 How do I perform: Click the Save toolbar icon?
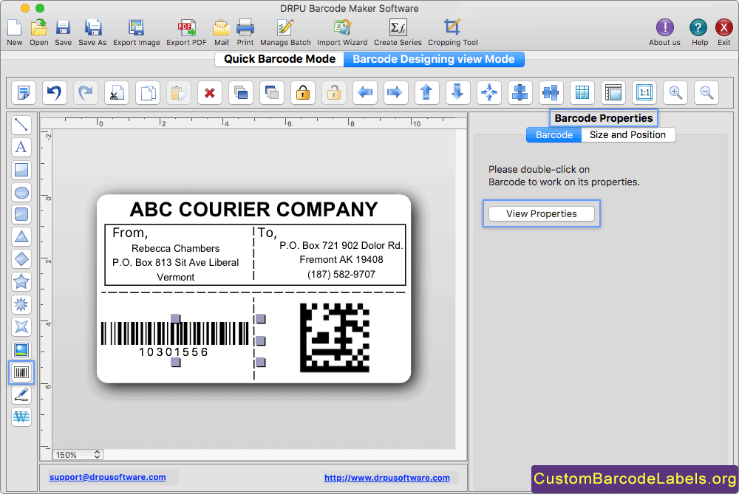[x=63, y=32]
